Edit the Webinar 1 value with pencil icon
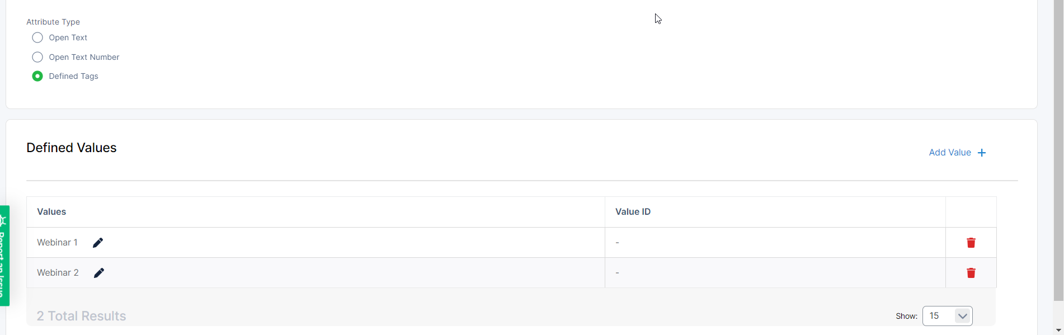Viewport: 1064px width, 335px height. (x=98, y=243)
